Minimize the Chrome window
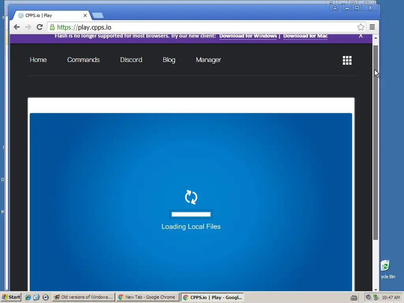 pyautogui.click(x=347, y=8)
